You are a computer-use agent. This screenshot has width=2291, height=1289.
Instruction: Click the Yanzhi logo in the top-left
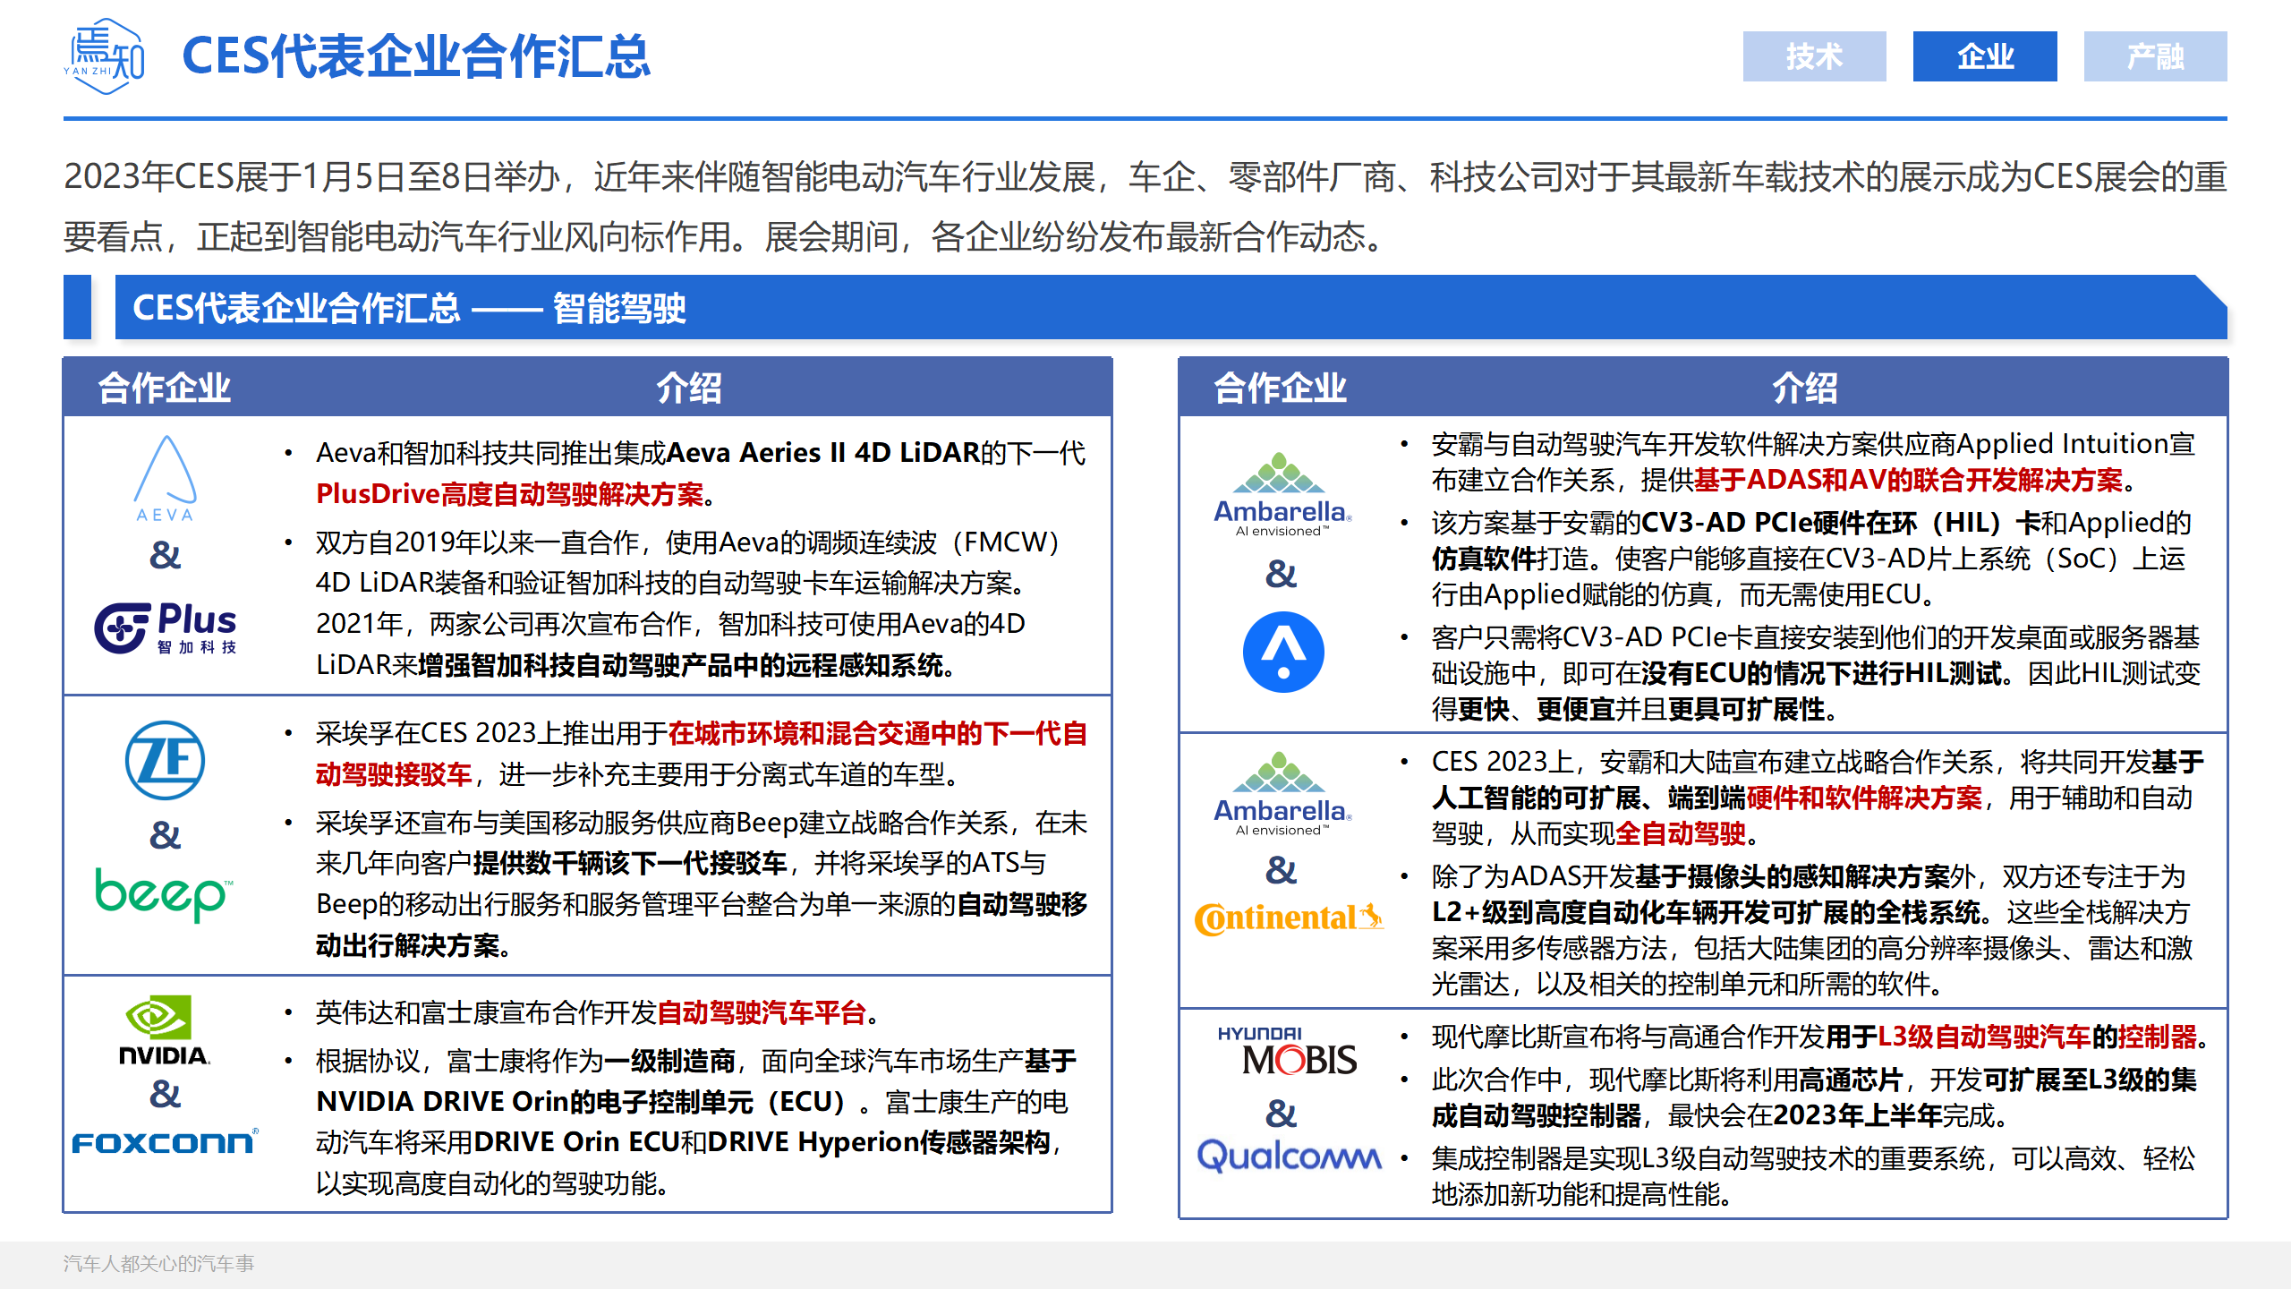(x=104, y=55)
